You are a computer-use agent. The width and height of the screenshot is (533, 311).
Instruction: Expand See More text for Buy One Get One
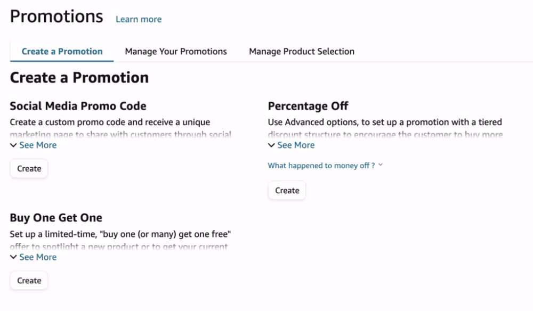38,257
